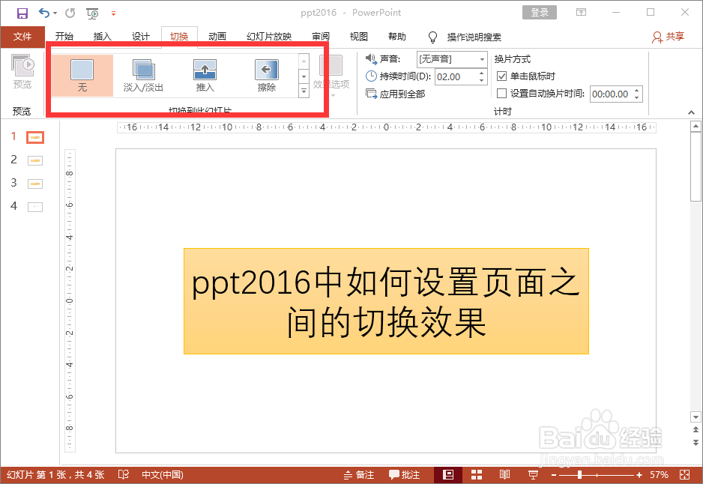Select the 无 None transition
The image size is (703, 484).
[82, 75]
